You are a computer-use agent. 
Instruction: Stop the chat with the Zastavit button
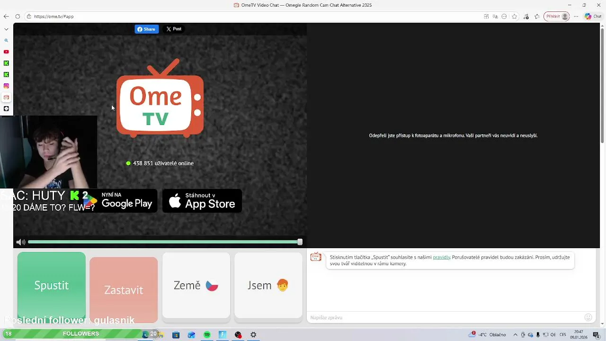point(124,290)
